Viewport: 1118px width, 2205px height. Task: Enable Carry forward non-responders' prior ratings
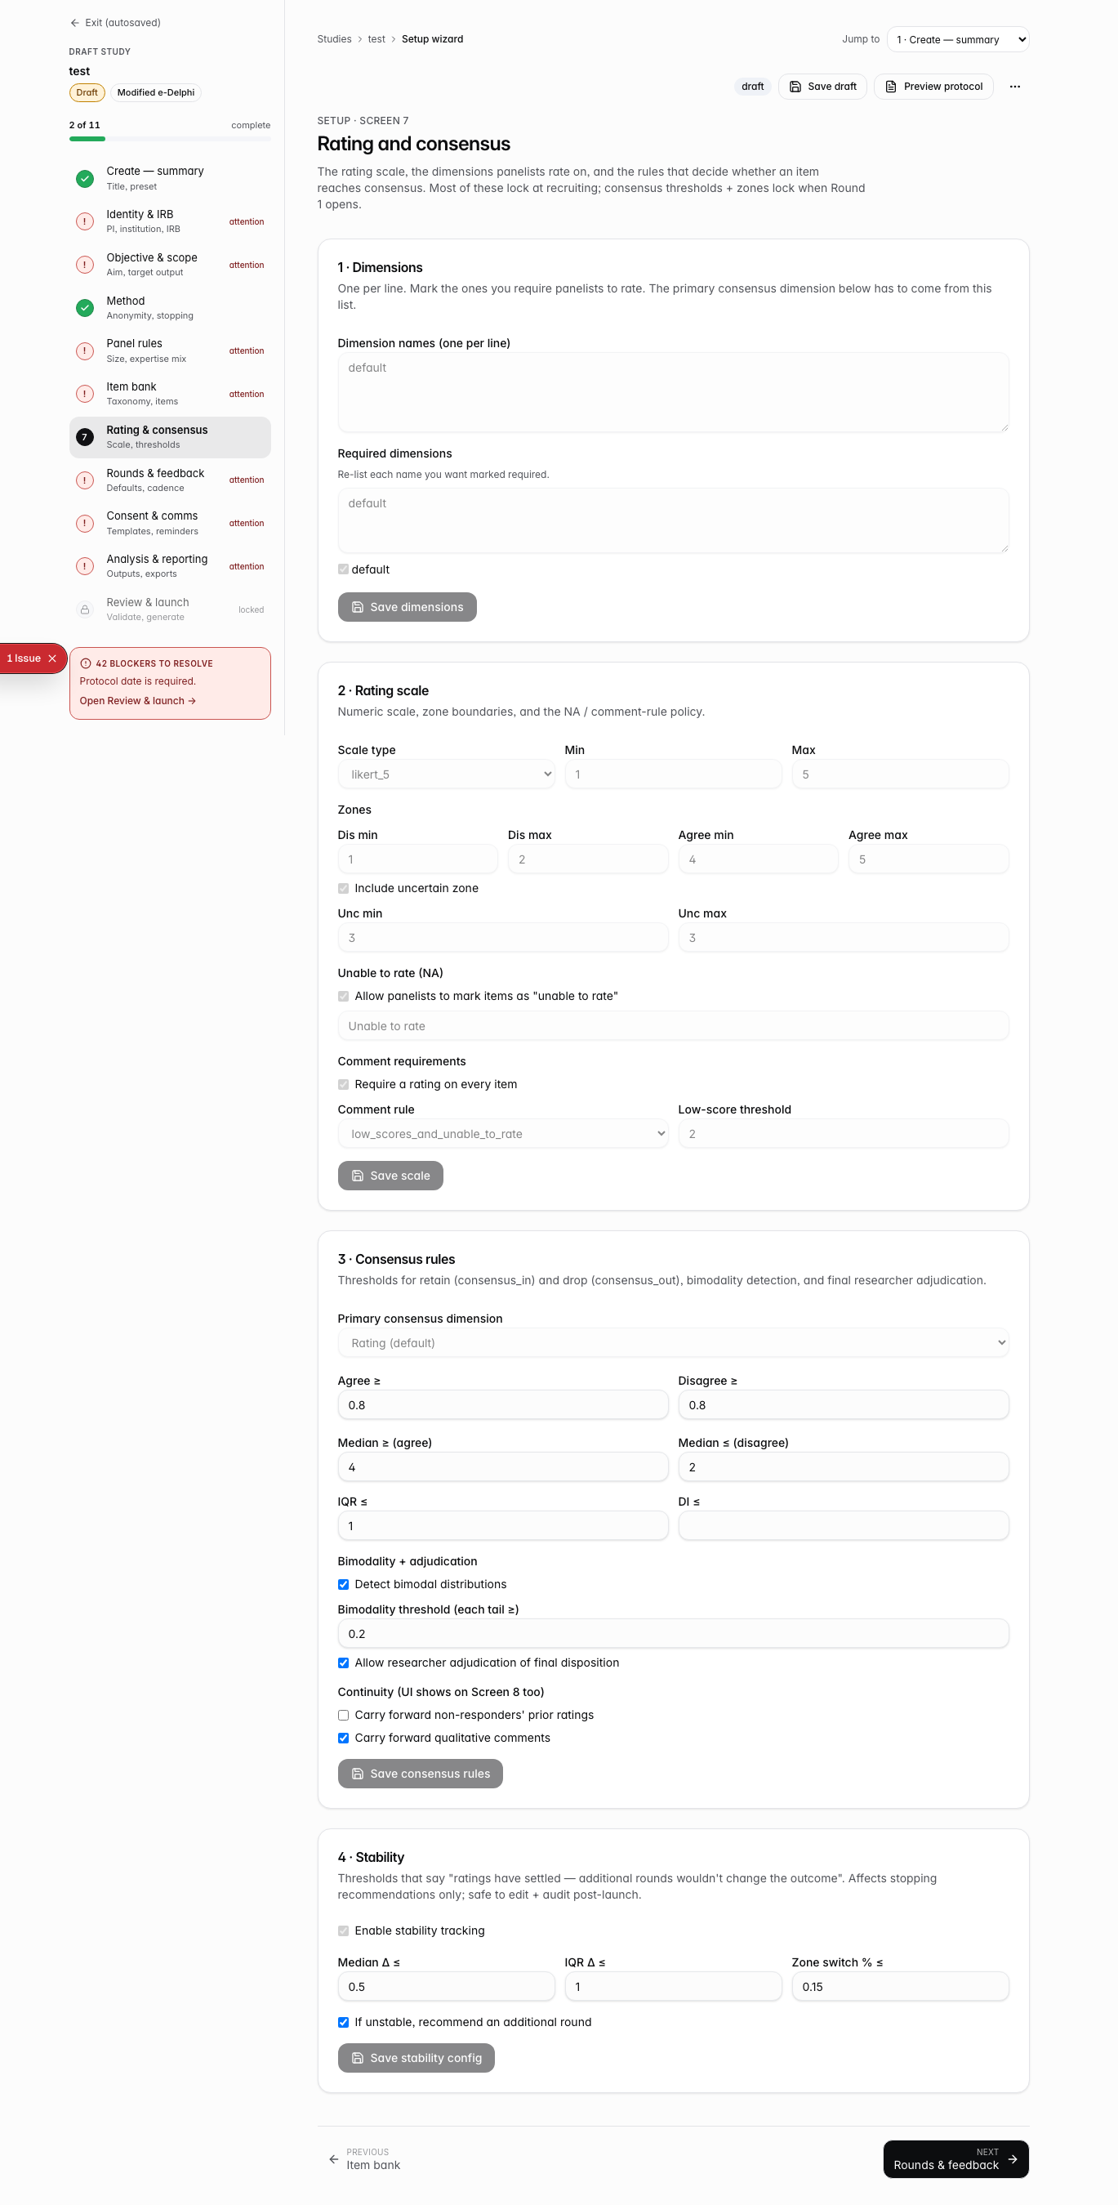pos(343,1716)
